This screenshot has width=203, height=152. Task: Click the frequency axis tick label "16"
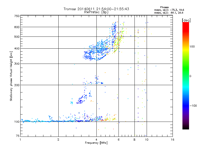pos(173,140)
